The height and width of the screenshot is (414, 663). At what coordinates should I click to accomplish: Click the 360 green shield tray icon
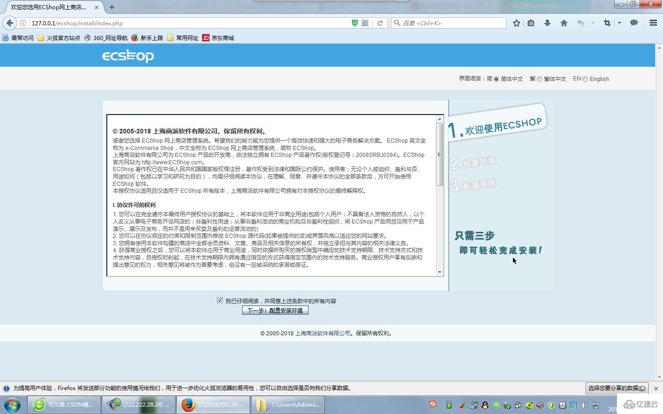[x=551, y=405]
